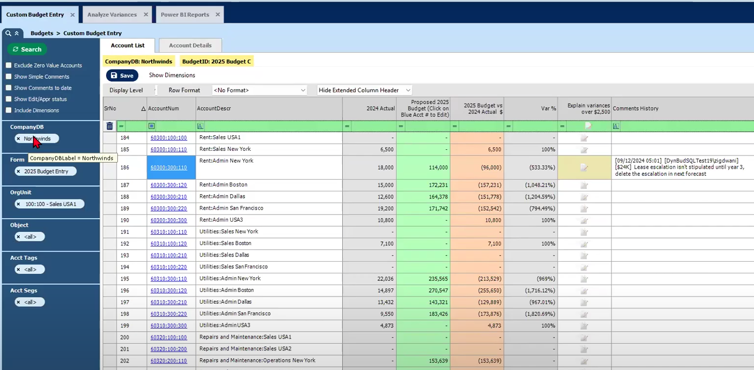Expand the Hide Extended Column Header dropdown
This screenshot has width=754, height=370.
pyautogui.click(x=364, y=90)
